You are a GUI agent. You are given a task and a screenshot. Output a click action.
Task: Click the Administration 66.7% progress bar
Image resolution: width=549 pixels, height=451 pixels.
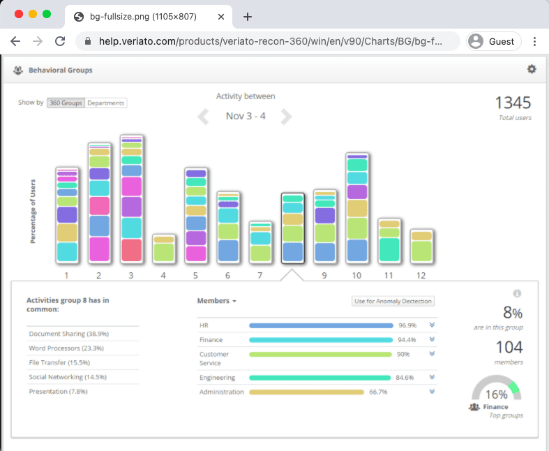pos(306,392)
